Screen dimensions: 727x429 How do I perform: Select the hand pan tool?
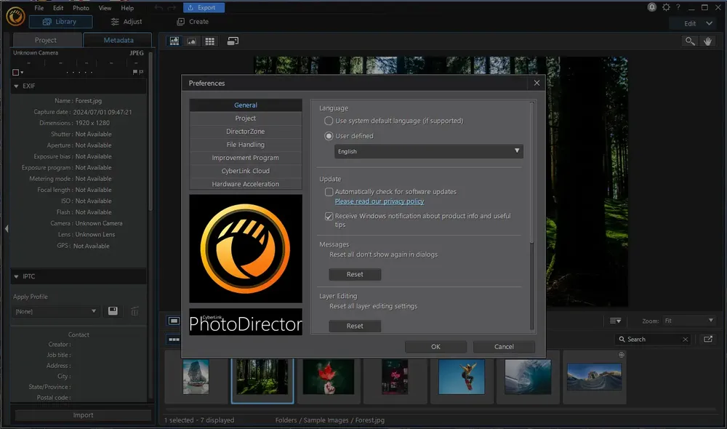click(708, 41)
